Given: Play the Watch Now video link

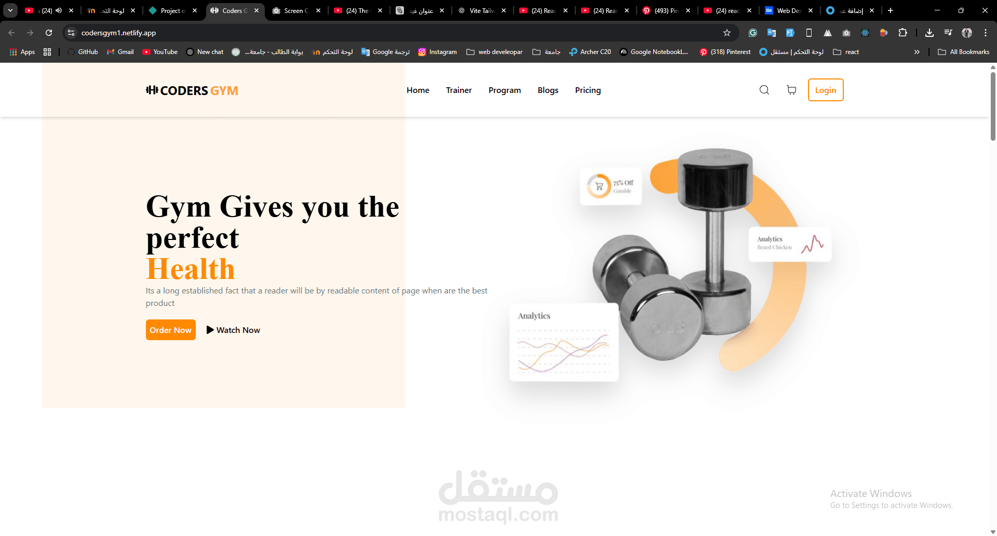Looking at the screenshot, I should pos(233,330).
